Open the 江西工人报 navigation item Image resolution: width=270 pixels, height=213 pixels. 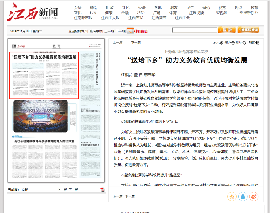[110, 18]
